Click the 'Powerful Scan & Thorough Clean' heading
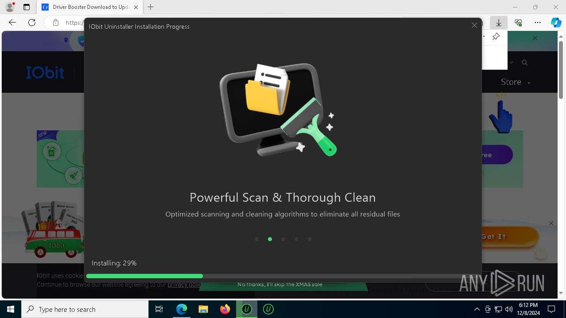 [283, 197]
